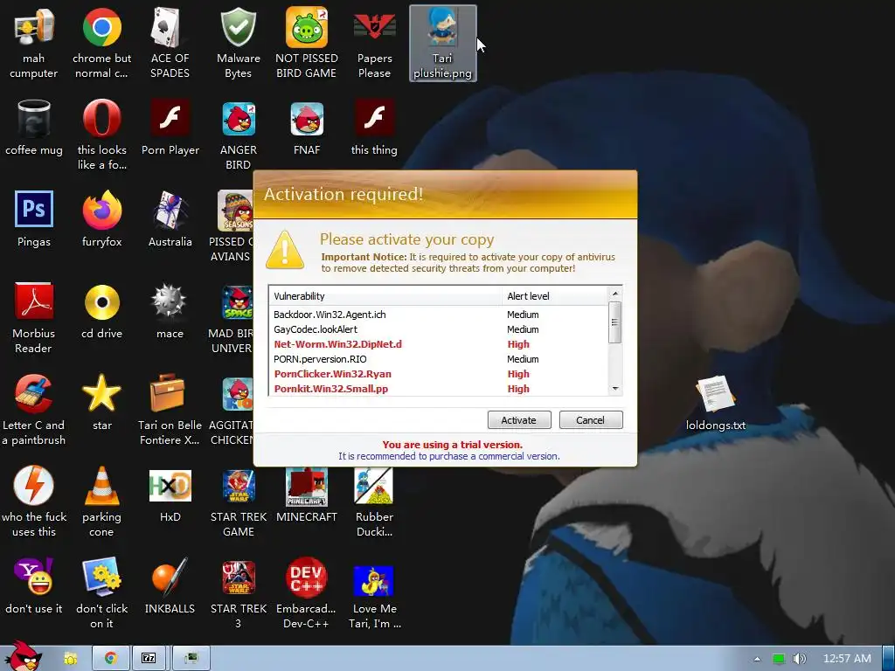Viewport: 895px width, 671px height.
Task: Open the yellow 'star' desktop icon
Action: (101, 403)
